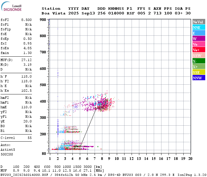Select the X+ light green legend swatch
The image size is (207, 177).
(199, 66)
